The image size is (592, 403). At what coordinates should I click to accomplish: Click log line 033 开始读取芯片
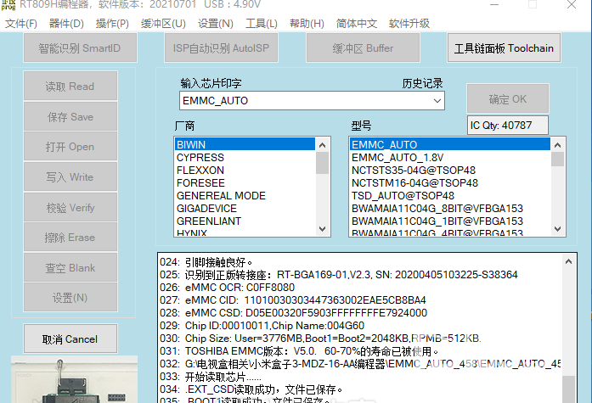tap(211, 377)
